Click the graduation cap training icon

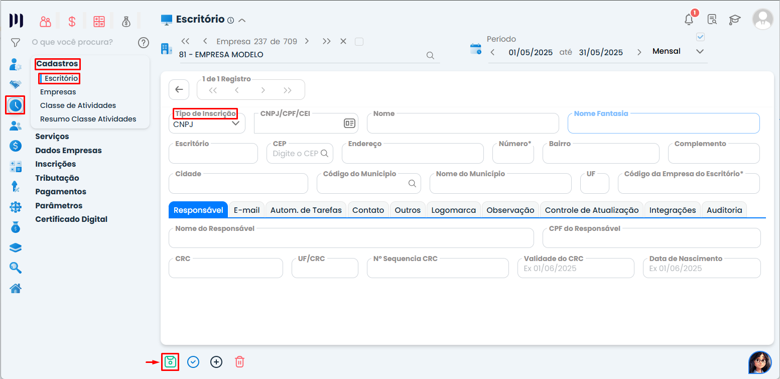point(735,20)
